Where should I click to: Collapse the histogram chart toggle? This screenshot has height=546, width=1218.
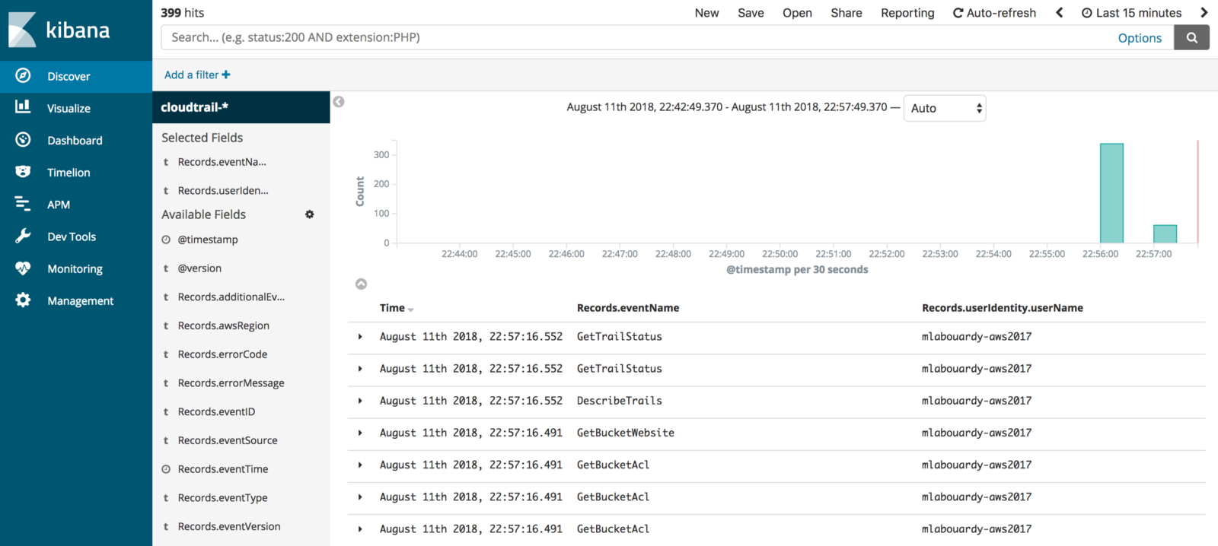[362, 284]
